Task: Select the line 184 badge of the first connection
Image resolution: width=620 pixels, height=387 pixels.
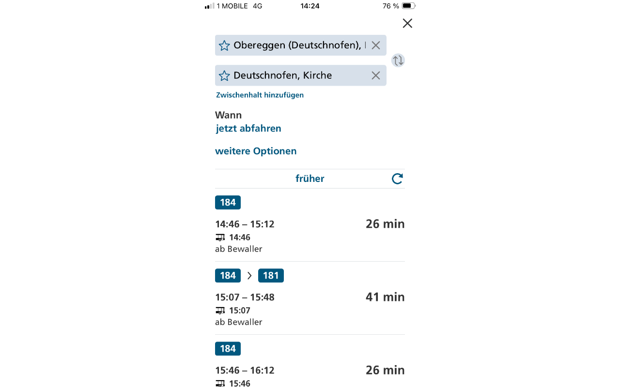Action: (228, 203)
